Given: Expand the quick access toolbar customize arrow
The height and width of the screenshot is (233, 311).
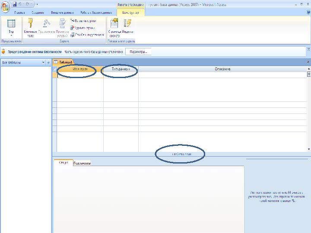Looking at the screenshot, I should [37, 4].
